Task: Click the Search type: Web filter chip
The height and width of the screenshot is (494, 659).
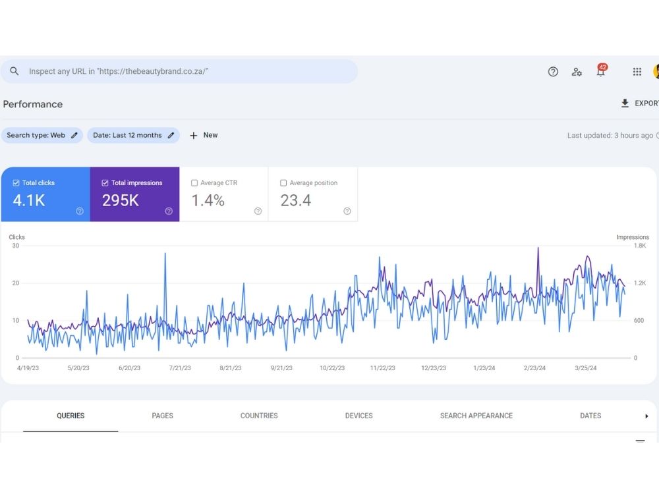Action: click(x=42, y=135)
